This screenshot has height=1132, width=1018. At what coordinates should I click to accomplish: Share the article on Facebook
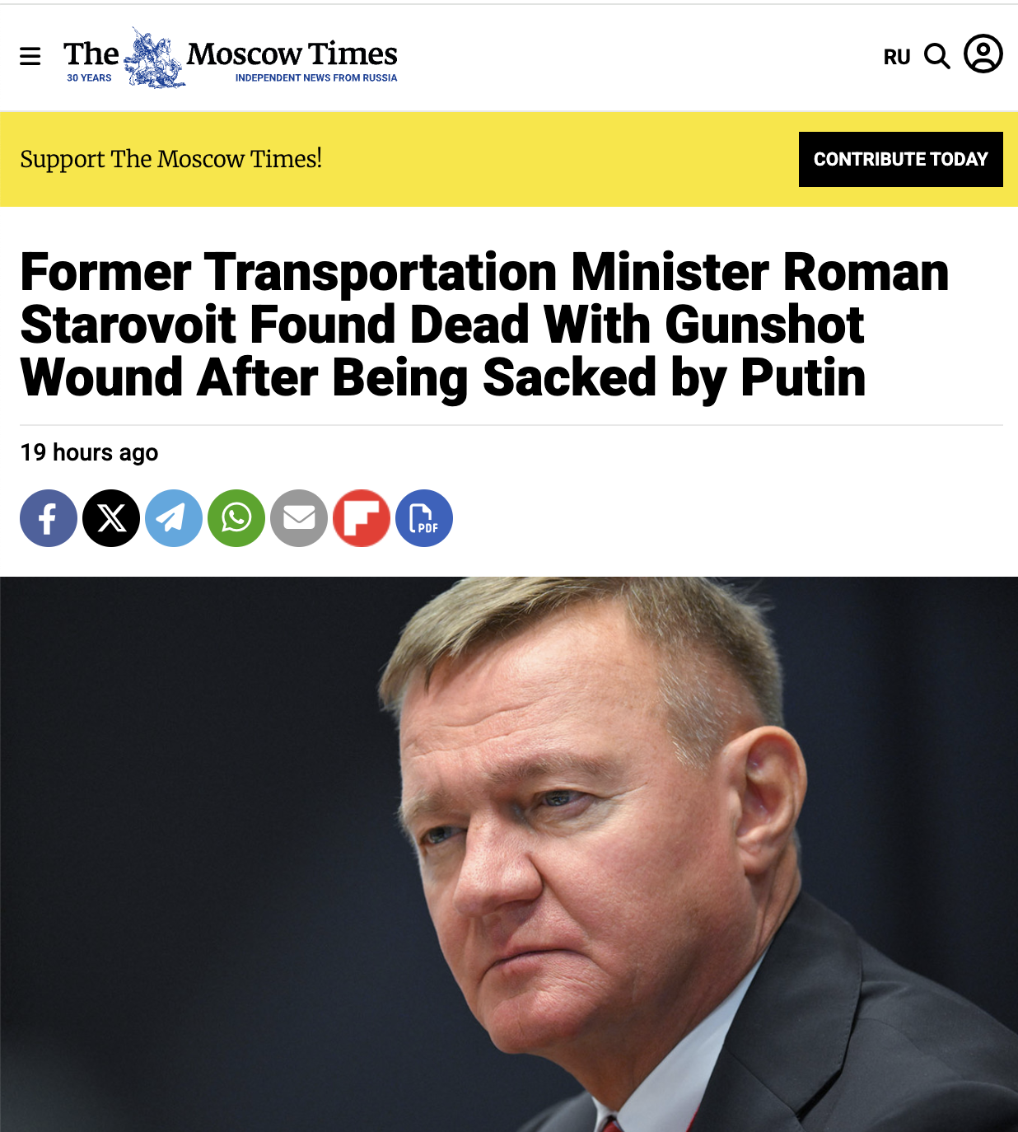pyautogui.click(x=49, y=518)
